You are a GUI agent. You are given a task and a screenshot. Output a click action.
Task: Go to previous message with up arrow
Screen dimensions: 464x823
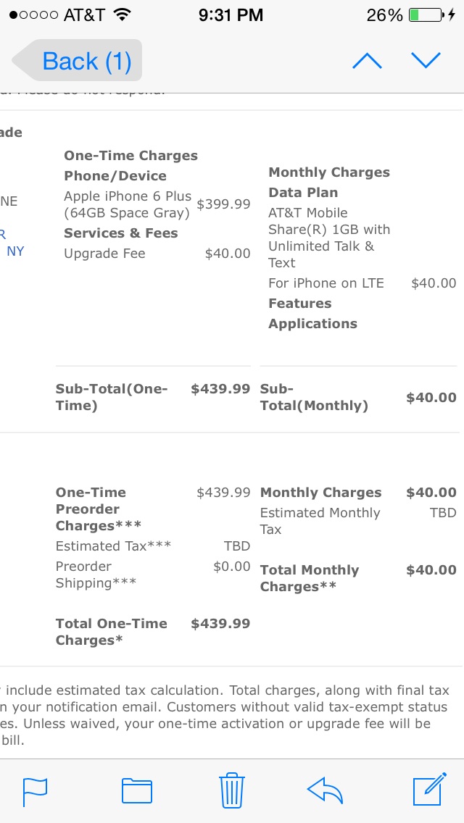(x=367, y=61)
